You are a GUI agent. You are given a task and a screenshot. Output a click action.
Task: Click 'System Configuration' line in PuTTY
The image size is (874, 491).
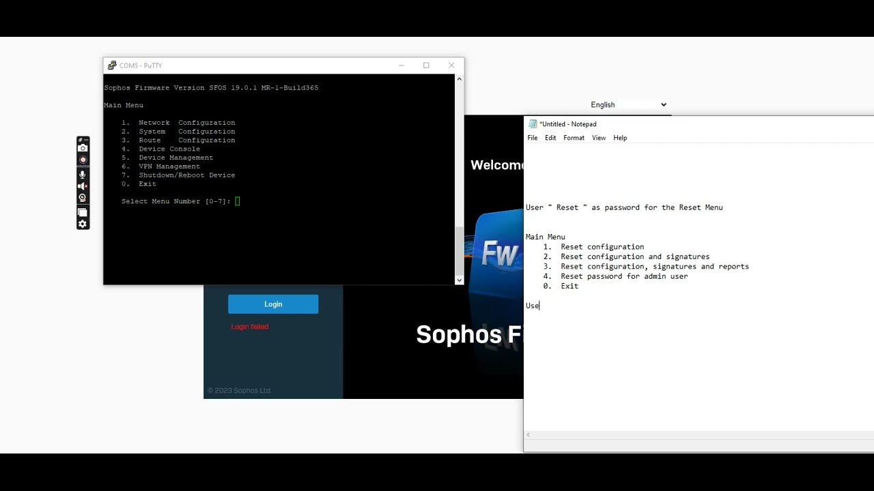click(x=178, y=132)
